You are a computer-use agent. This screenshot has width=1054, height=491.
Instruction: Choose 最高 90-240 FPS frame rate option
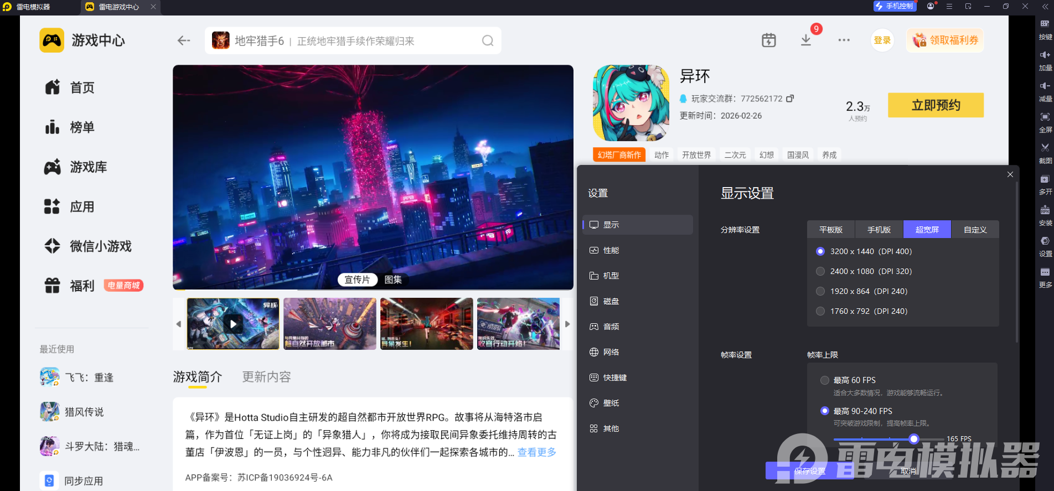[x=856, y=411]
